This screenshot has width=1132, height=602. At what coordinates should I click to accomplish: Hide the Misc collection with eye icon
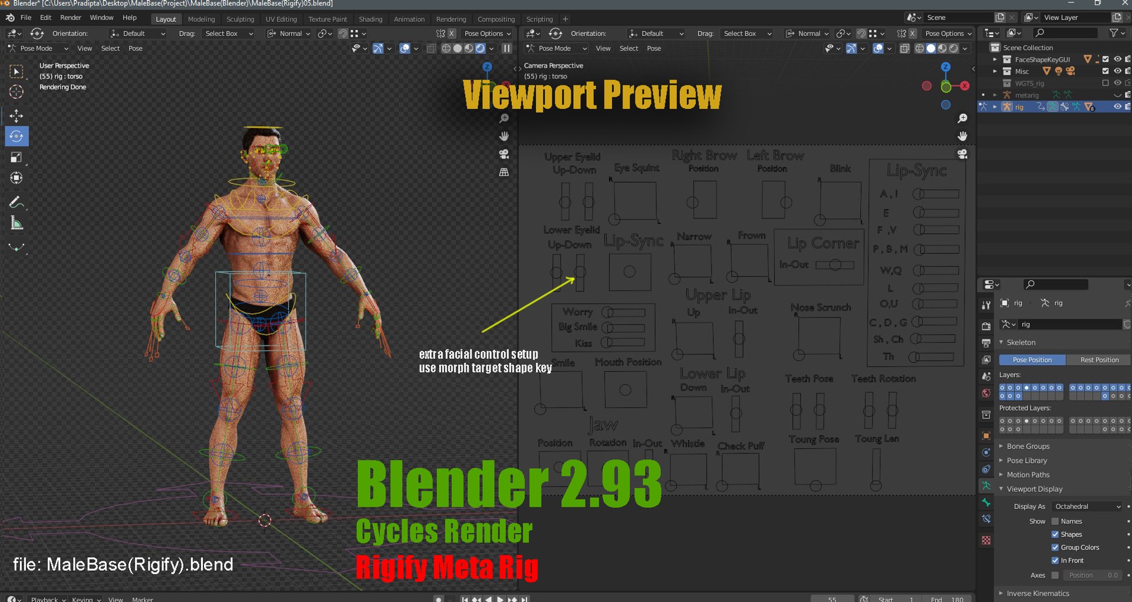point(1117,71)
